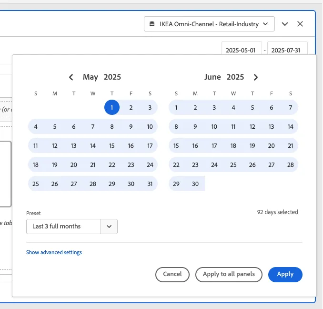Screen dimensions: 323x309
Task: Go to next month arrow
Action: [x=255, y=77]
